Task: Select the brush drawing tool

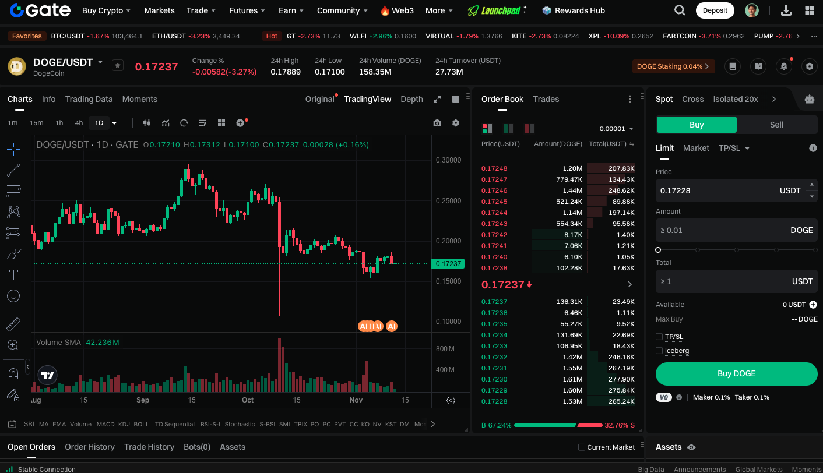Action: click(x=13, y=254)
